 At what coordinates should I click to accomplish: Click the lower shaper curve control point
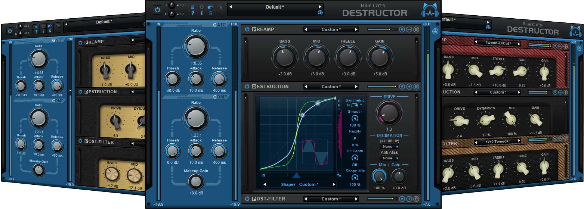303,115
